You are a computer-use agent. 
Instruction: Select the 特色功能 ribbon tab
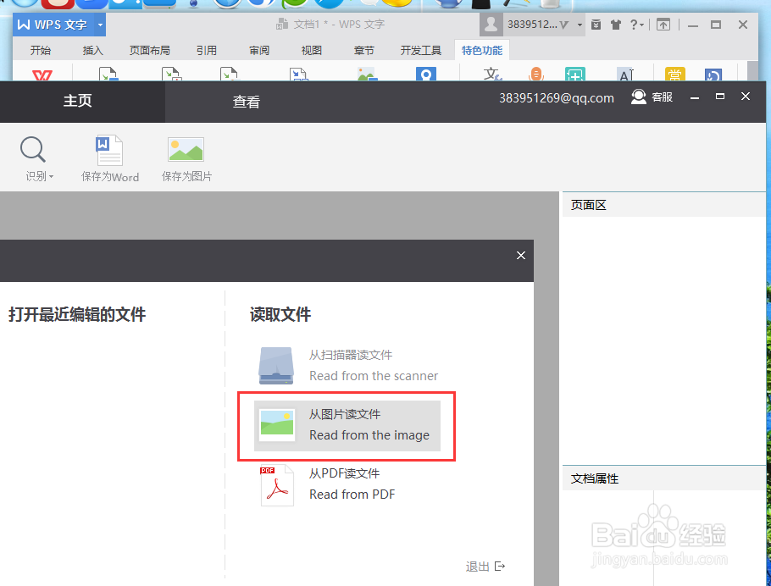(x=481, y=50)
